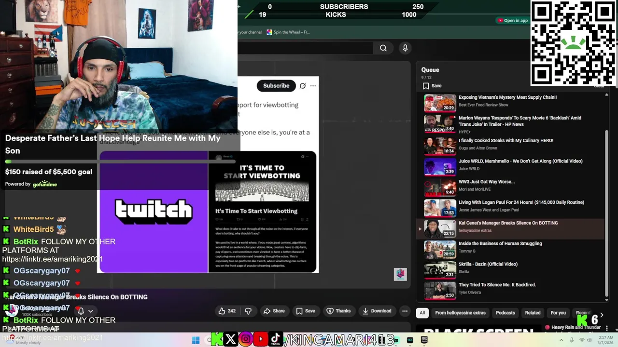Click the 'Guga and Alton Brown' channel name
Viewport: 618px width, 347px height.
pos(478,148)
